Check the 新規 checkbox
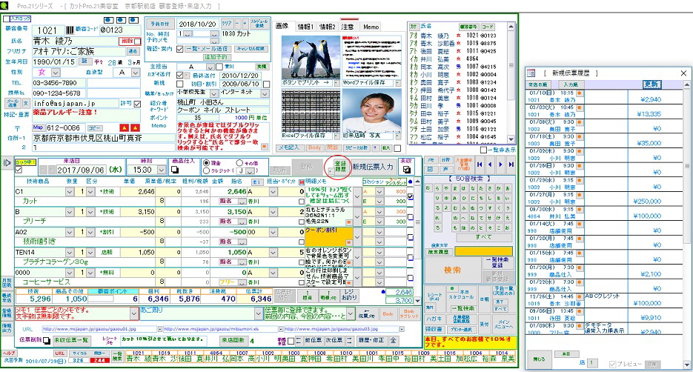Screen dimensions: 693x372 pyautogui.click(x=179, y=84)
